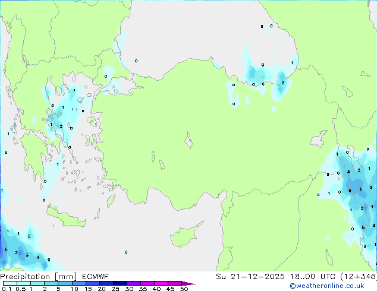Viewport: 377px width, 291px height.
Task: Click legend scale label "50"
Action: point(184,289)
